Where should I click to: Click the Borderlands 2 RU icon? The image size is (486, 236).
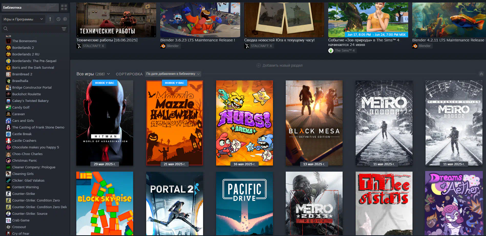(8, 54)
